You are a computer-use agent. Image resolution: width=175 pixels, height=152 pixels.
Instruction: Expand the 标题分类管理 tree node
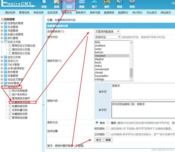(x=2, y=34)
